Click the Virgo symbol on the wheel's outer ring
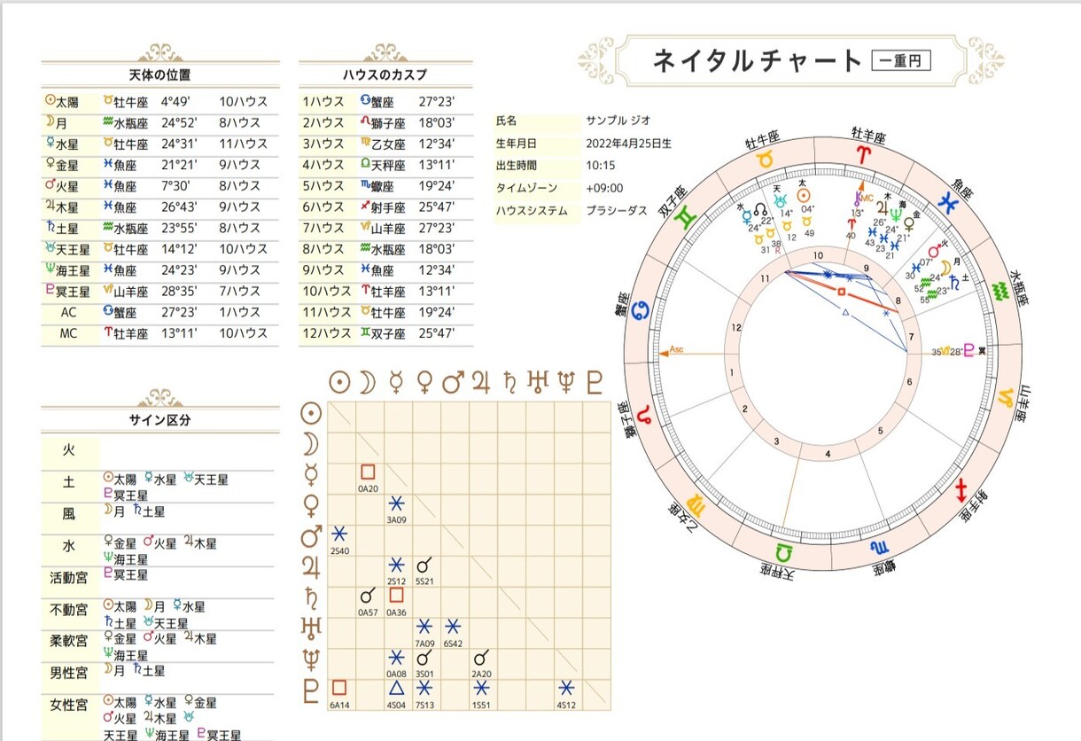The height and width of the screenshot is (741, 1081). click(x=696, y=506)
